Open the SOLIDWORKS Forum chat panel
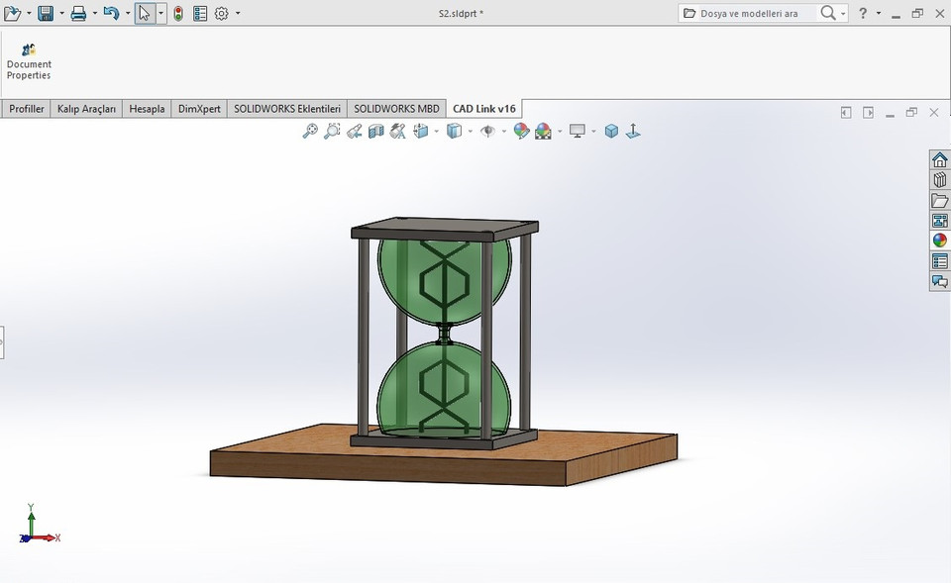This screenshot has width=951, height=583. [x=939, y=280]
